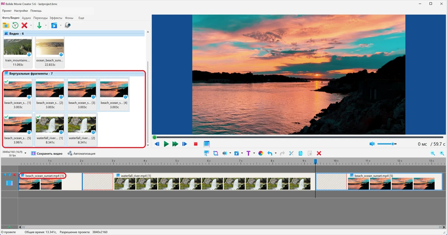Viewport: 447px width, 235px height.
Task: Click the audio speaker tool in timeline toolbar
Action: tap(225, 153)
